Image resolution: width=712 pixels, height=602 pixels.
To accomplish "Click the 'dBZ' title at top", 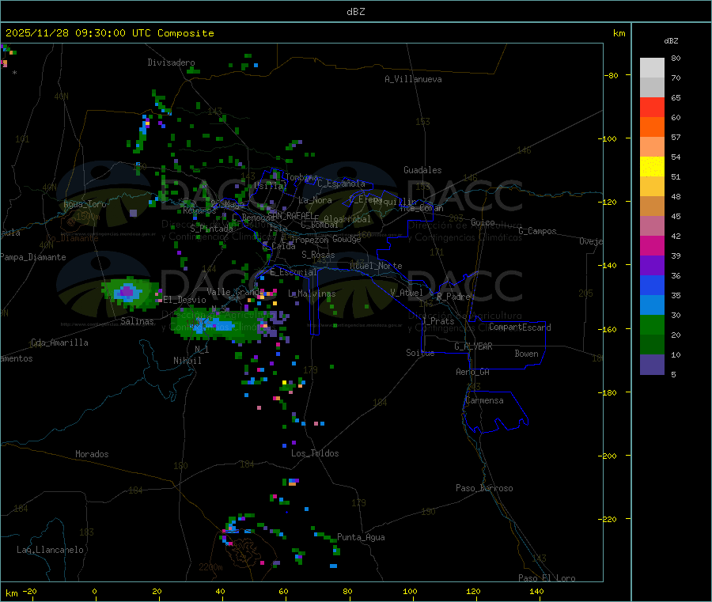I will [x=355, y=12].
